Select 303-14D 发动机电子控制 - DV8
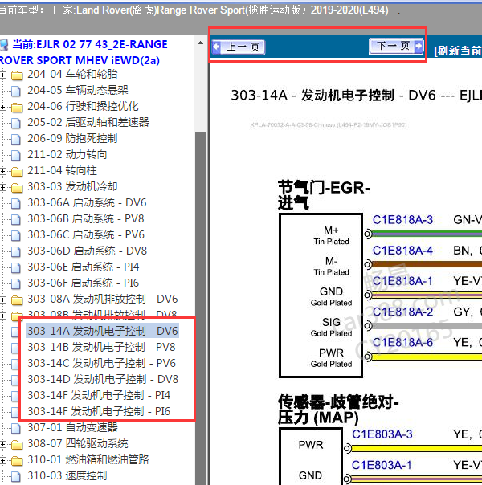The height and width of the screenshot is (485, 482). (103, 380)
